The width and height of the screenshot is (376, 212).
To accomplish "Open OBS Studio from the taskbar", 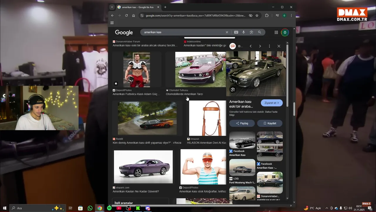I will tap(128, 208).
